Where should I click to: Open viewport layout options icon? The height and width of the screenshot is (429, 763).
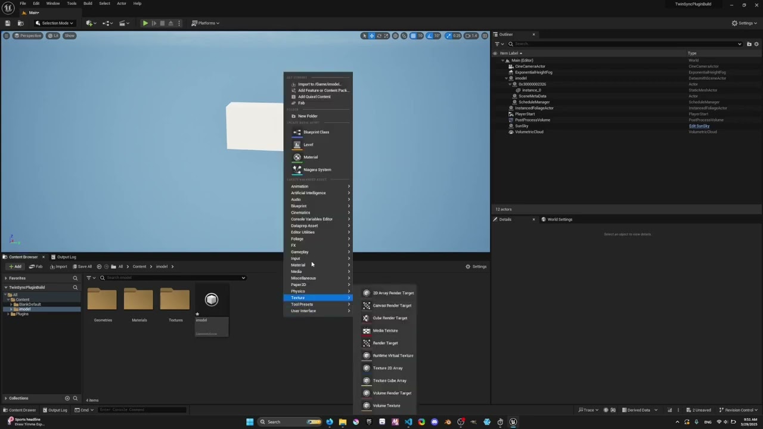click(485, 36)
